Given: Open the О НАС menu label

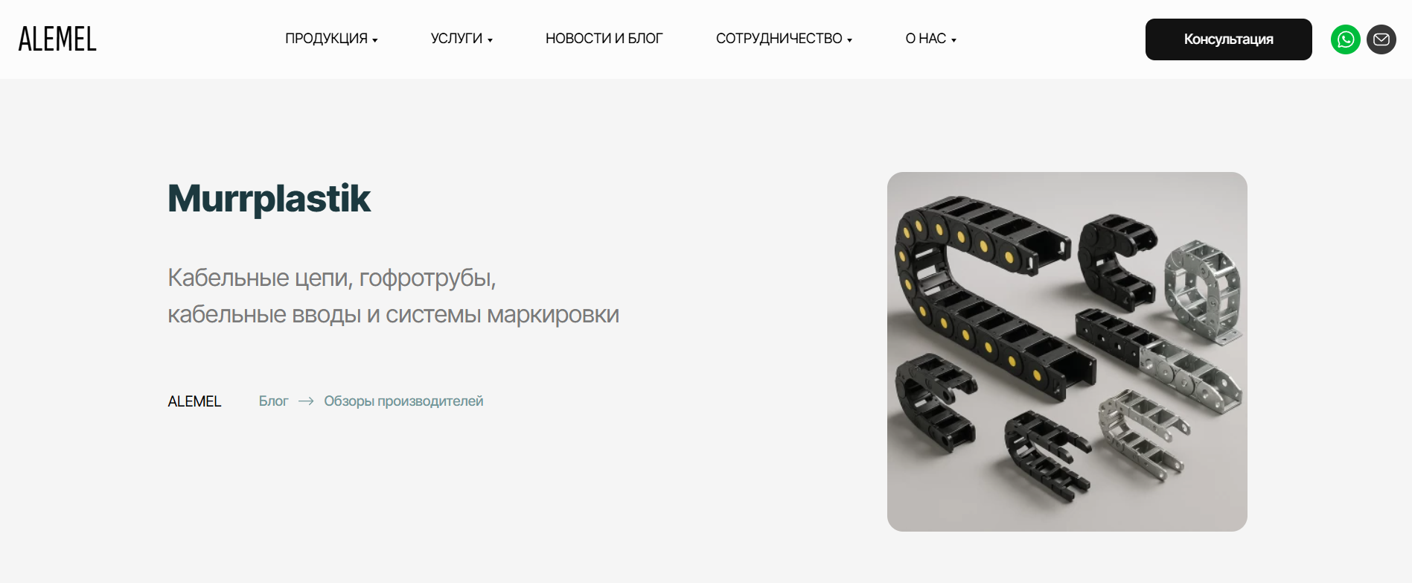Looking at the screenshot, I should (925, 39).
